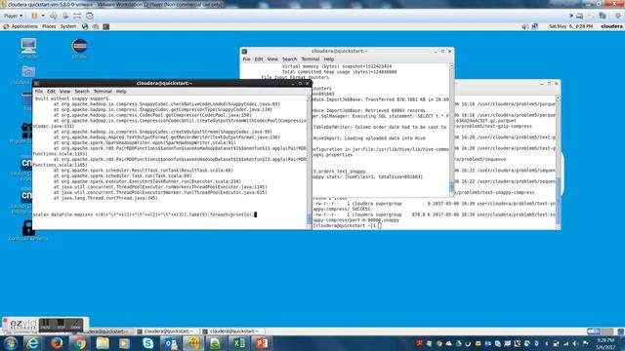Open the GNOME Applications menu
Image resolution: width=625 pixels, height=351 pixels.
point(21,26)
